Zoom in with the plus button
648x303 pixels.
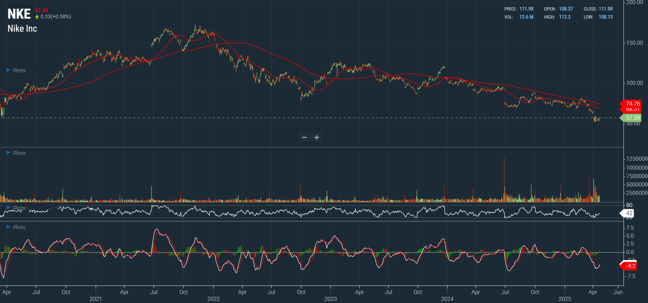[x=317, y=138]
